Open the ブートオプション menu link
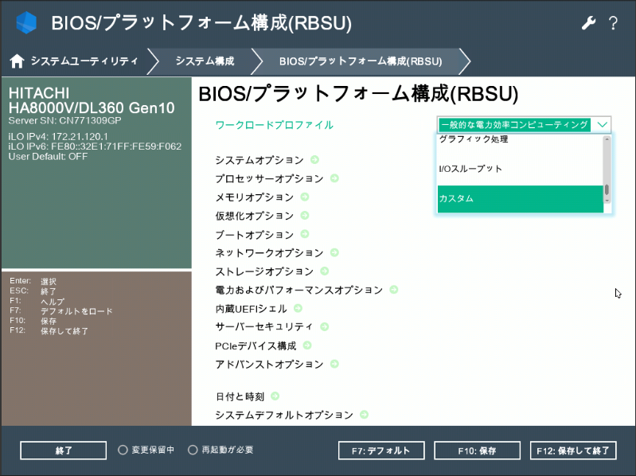Image resolution: width=636 pixels, height=476 pixels. pyautogui.click(x=254, y=234)
